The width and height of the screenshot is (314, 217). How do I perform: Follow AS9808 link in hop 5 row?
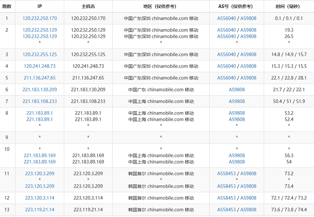click(248, 78)
